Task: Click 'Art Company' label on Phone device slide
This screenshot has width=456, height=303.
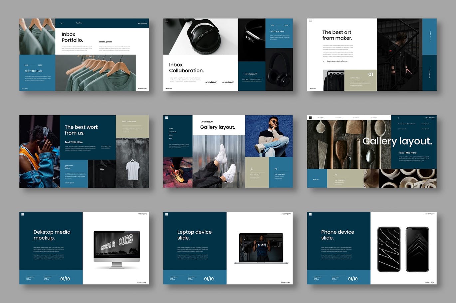Action: pyautogui.click(x=430, y=214)
